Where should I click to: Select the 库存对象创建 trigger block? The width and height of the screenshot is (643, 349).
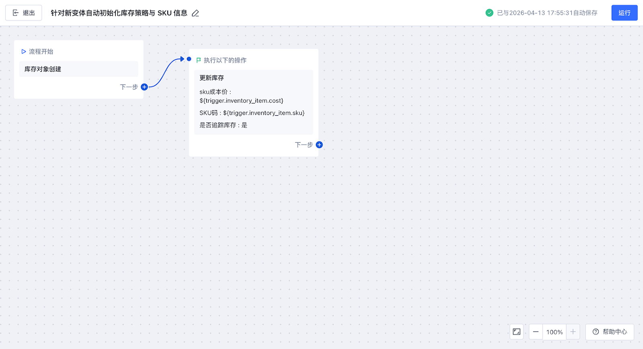(78, 69)
